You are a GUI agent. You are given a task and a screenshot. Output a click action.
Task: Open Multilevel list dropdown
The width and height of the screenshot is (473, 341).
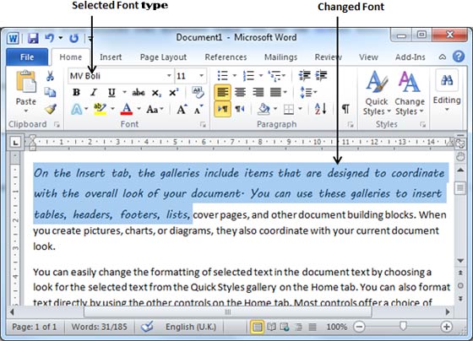coord(284,75)
